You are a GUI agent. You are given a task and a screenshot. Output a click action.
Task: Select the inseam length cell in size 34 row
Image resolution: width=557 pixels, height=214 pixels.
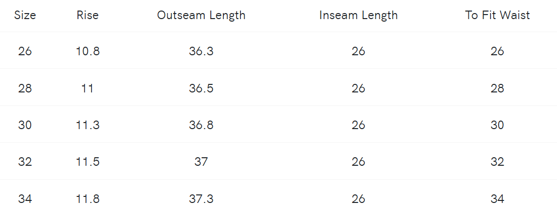(358, 199)
